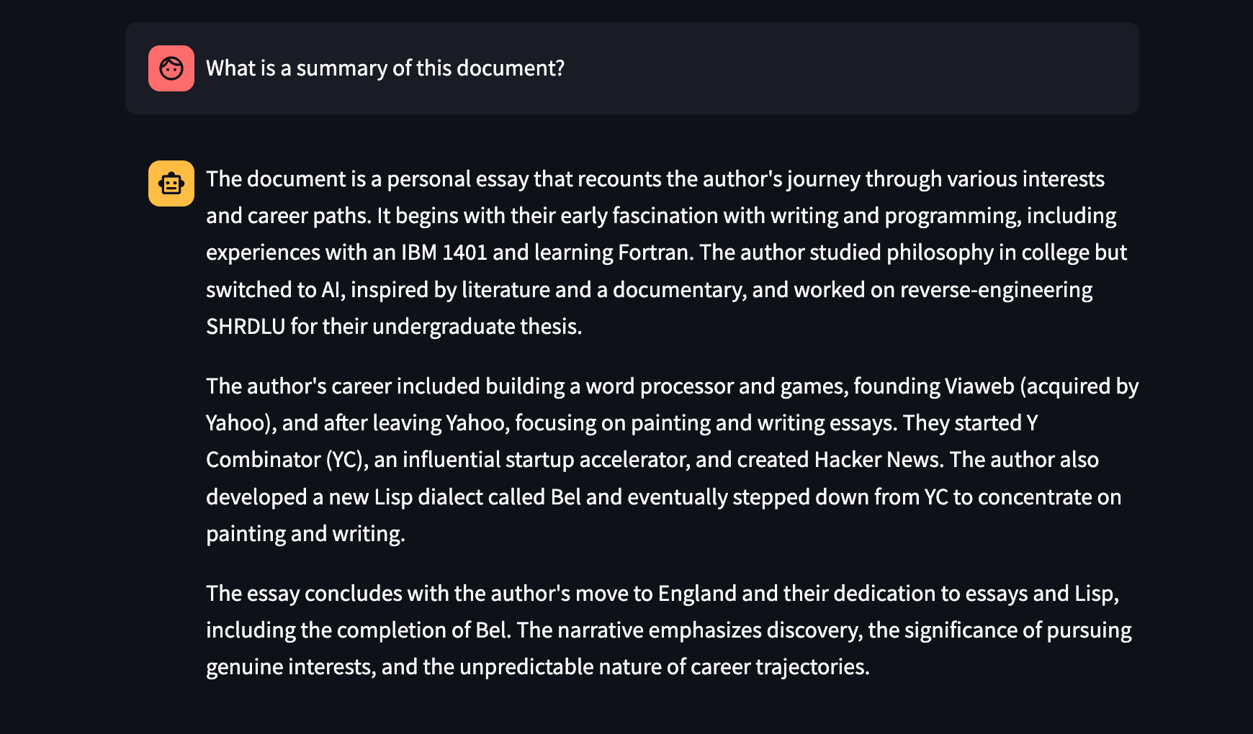Image resolution: width=1253 pixels, height=734 pixels.
Task: Click the text "What is a summary of this document?"
Action: tap(385, 68)
